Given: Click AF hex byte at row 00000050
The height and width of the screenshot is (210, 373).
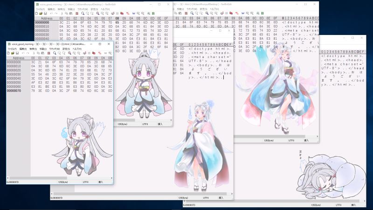Looking at the screenshot, I should [x=33, y=83].
